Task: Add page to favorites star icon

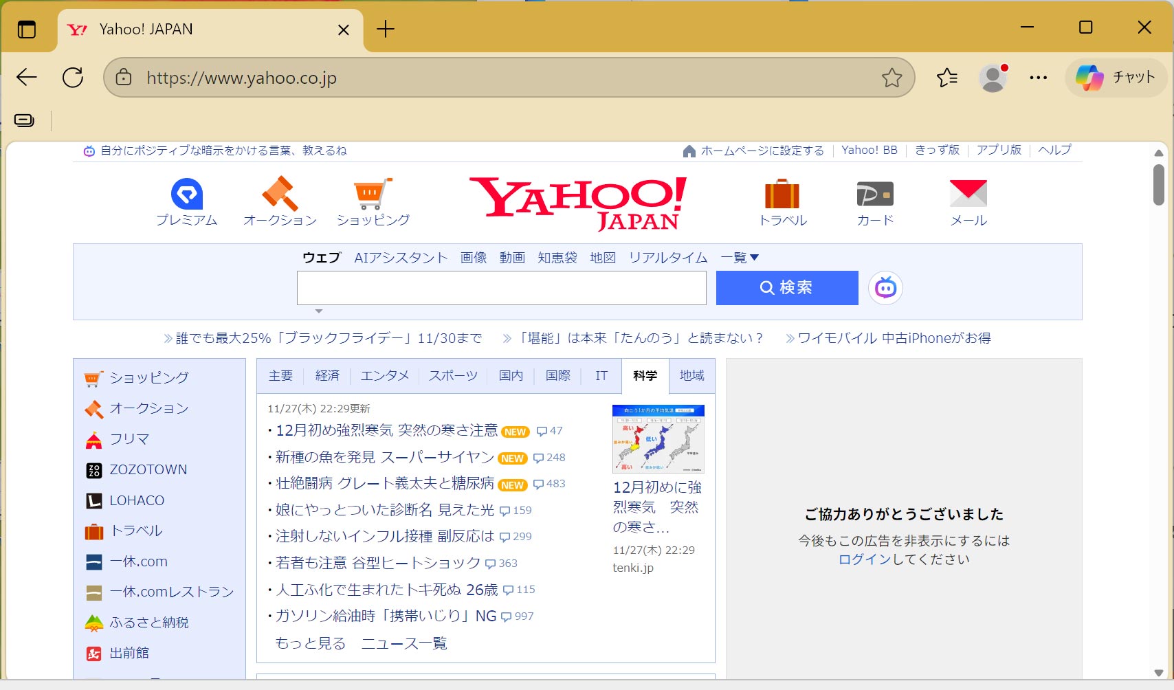Action: 891,78
